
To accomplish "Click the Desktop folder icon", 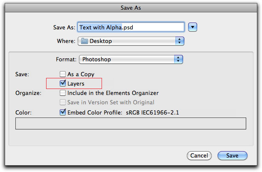I will pyautogui.click(x=84, y=41).
